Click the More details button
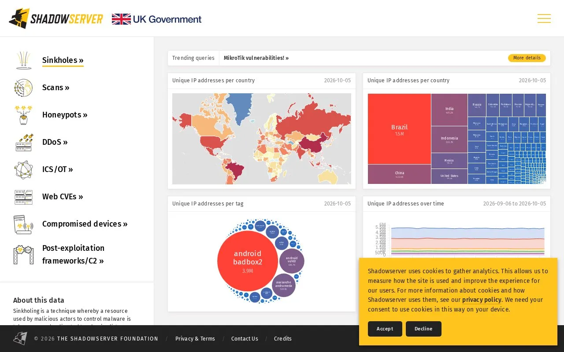Image resolution: width=564 pixels, height=352 pixels. 527,58
